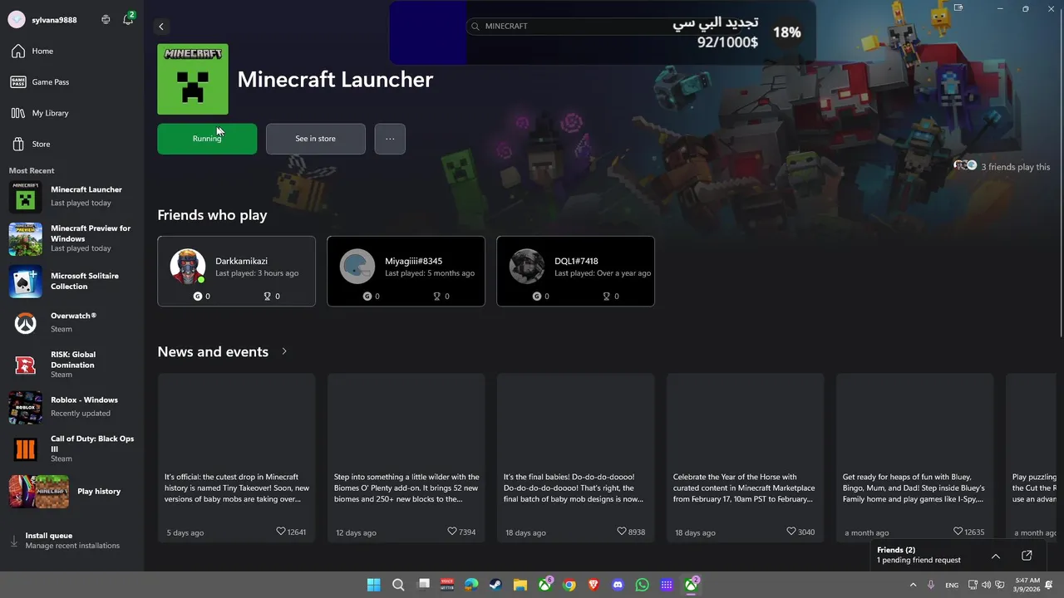This screenshot has width=1064, height=598.
Task: Open notifications bell with badge 2
Action: [128, 19]
